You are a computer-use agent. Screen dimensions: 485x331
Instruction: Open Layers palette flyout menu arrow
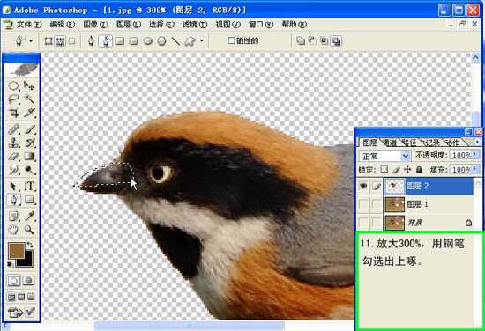tap(477, 142)
